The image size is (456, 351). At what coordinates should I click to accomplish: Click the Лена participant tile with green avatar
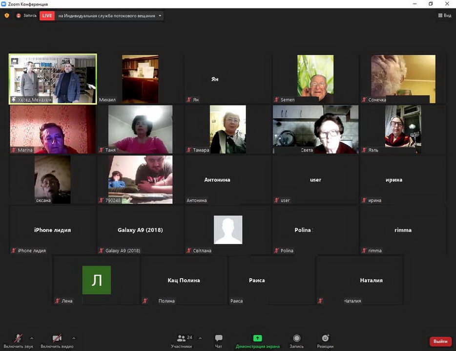pos(96,280)
